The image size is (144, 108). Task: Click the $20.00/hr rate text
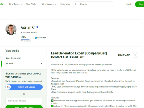click(x=124, y=55)
